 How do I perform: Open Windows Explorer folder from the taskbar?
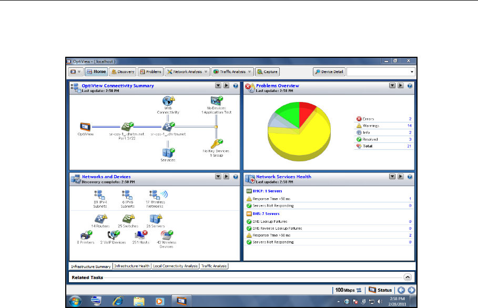point(139,301)
